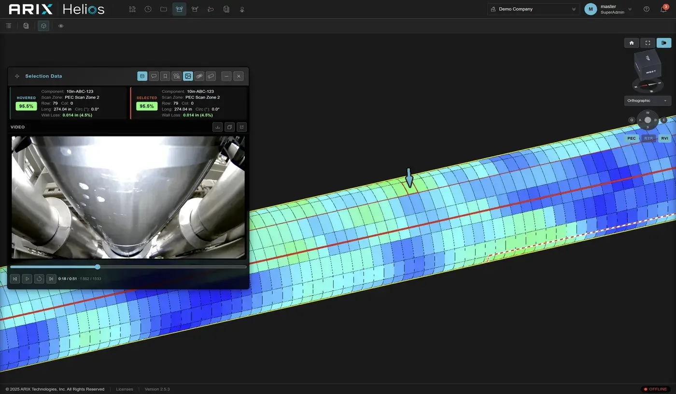
Task: Expand the master SuperAdmin user menu
Action: pos(609,9)
